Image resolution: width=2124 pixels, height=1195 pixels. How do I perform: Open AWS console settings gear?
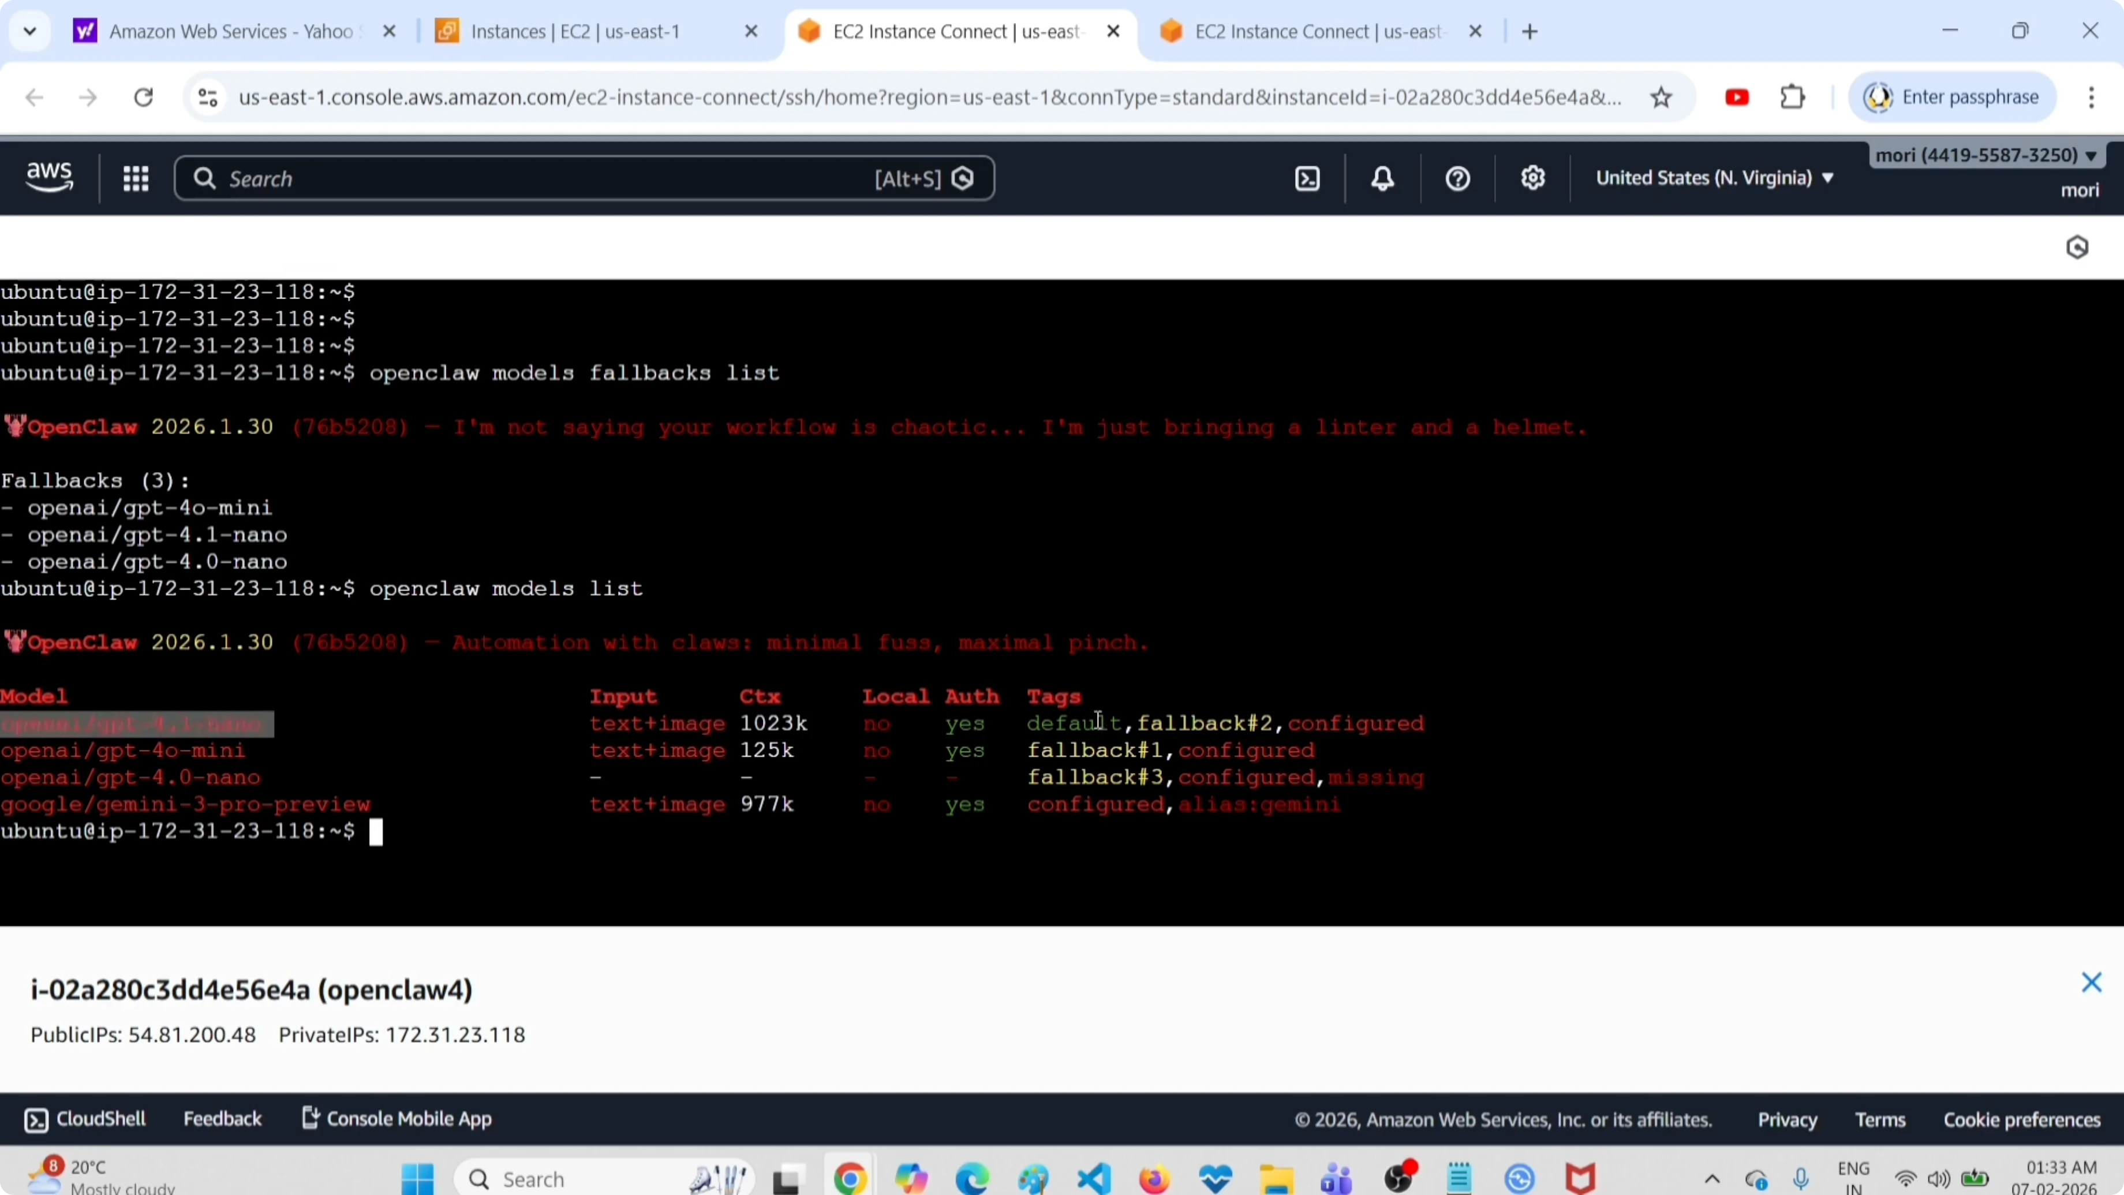[1533, 178]
